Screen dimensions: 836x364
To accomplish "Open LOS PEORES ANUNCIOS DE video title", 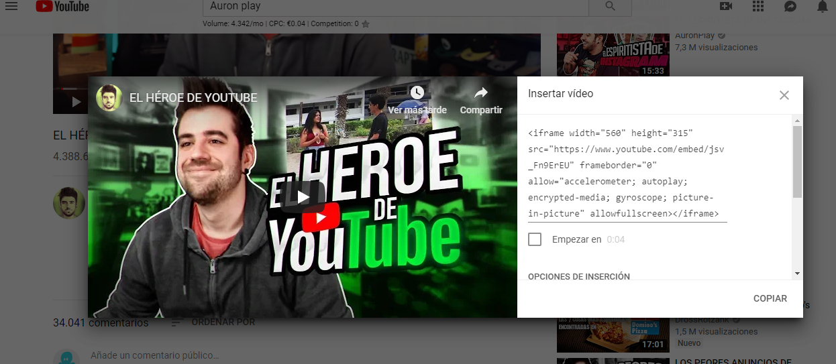I will pos(733,361).
